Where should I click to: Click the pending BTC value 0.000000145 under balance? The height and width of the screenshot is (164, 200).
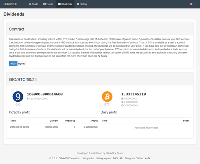(131, 105)
